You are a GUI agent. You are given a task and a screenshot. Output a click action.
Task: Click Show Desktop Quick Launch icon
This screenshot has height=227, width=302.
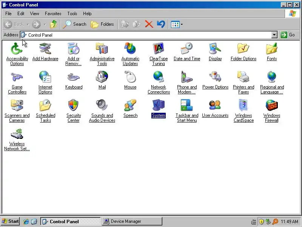coord(34,221)
